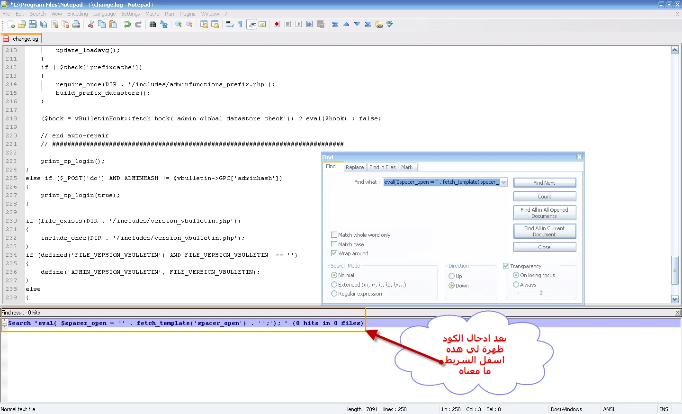Check the Match case option
This screenshot has height=414, width=682.
[x=334, y=244]
